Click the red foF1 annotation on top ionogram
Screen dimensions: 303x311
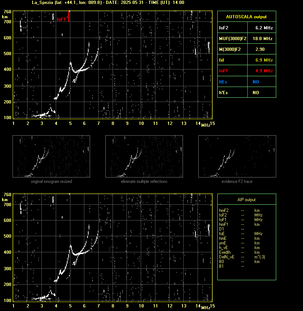[61, 19]
